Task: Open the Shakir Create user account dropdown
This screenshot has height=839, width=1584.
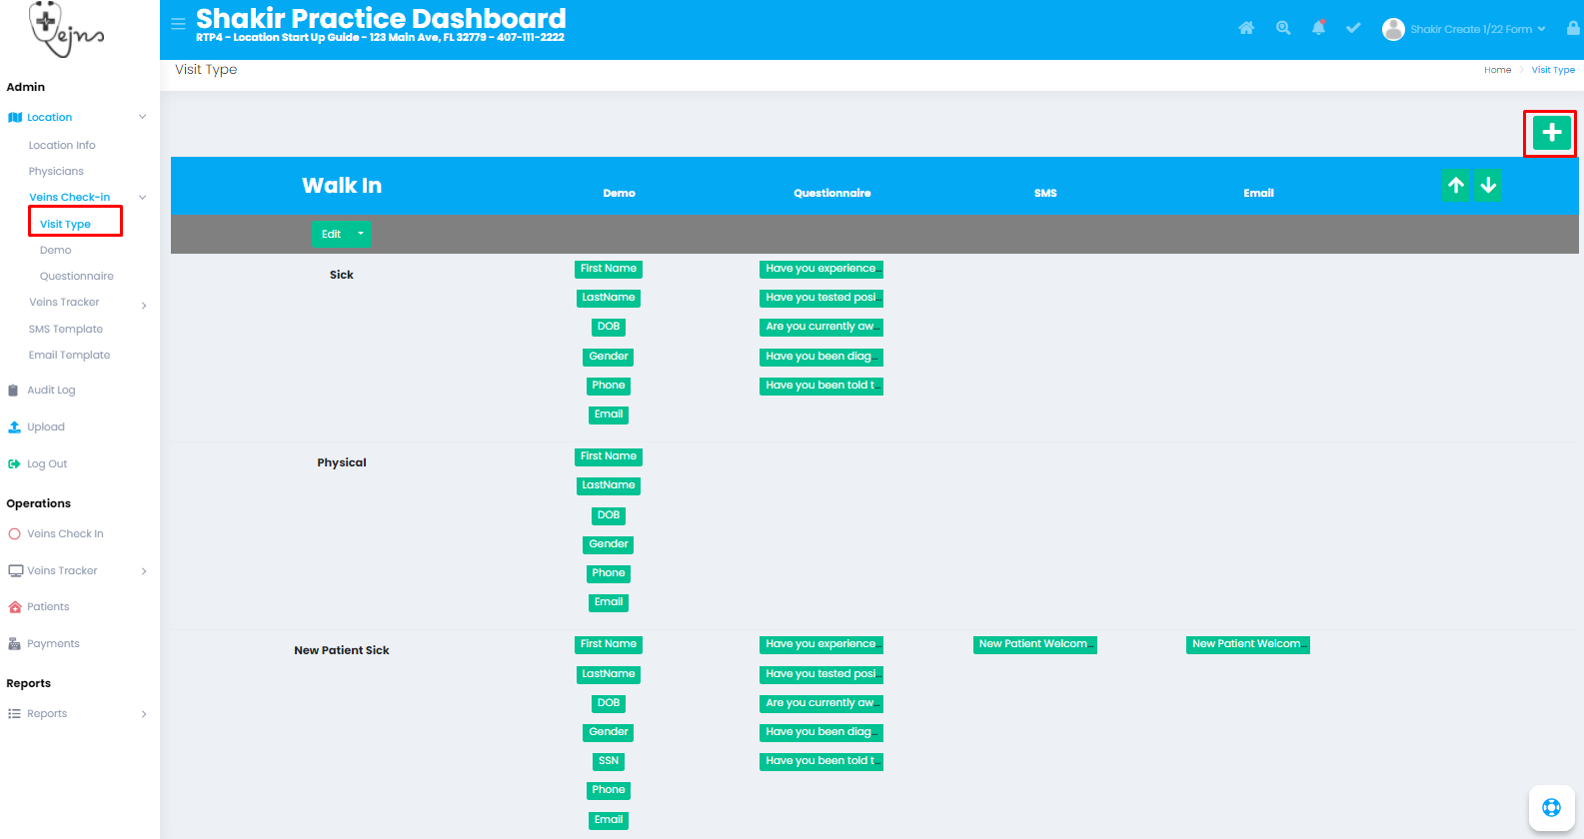Action: point(1464,29)
